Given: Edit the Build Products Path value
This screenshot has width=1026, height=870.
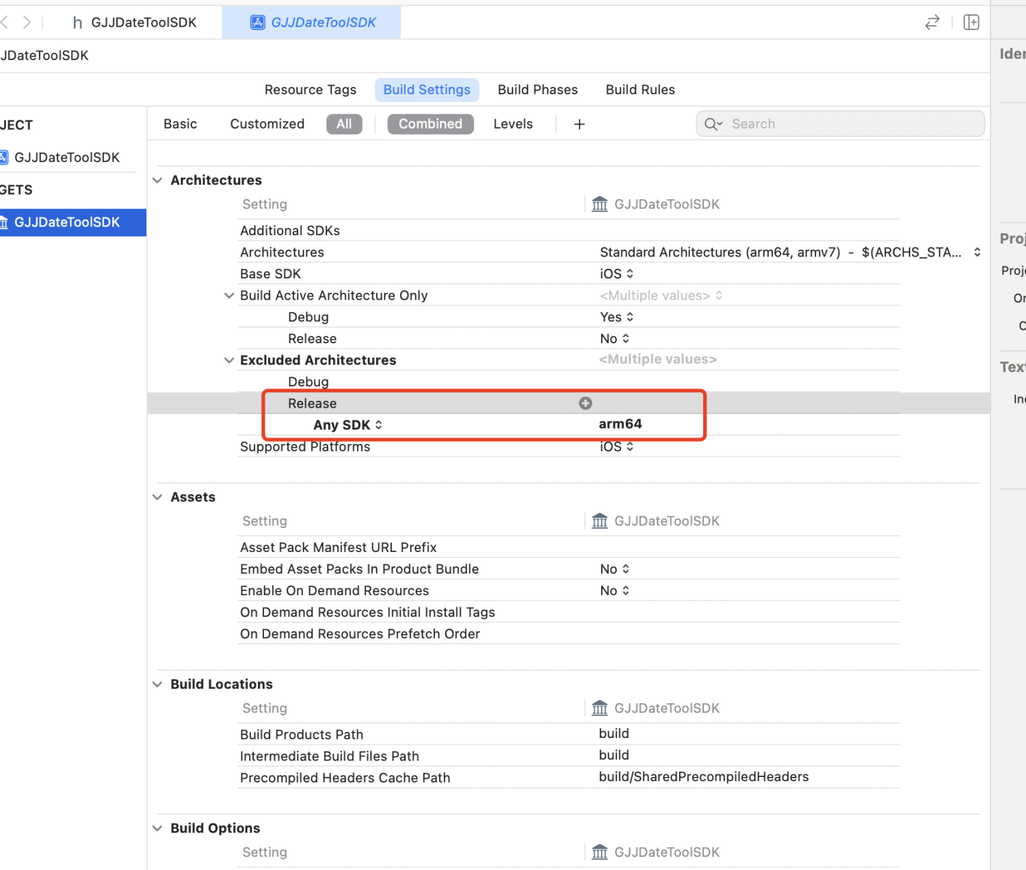Looking at the screenshot, I should (x=614, y=733).
